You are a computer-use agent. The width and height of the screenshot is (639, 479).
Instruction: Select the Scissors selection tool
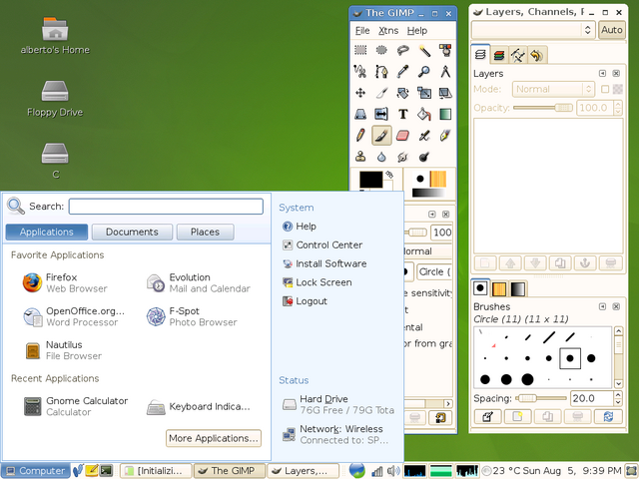360,72
